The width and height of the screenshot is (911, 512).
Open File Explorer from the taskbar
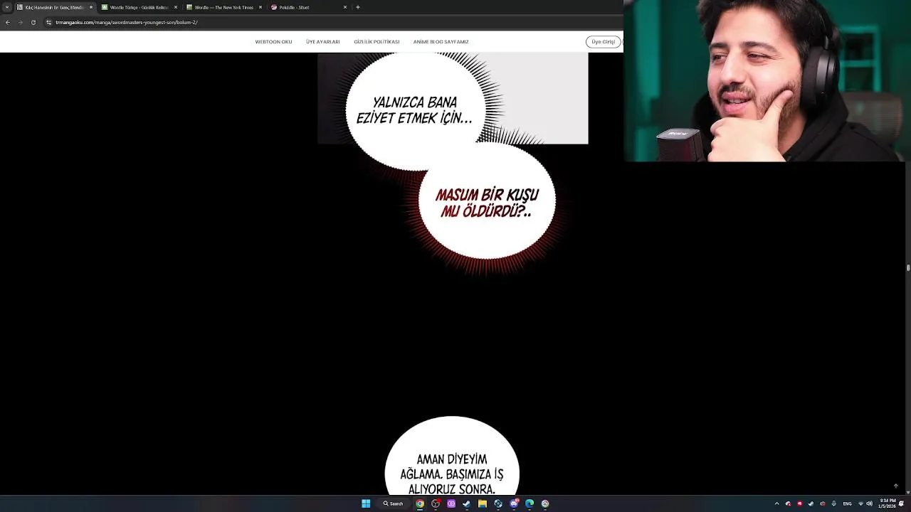(x=483, y=503)
